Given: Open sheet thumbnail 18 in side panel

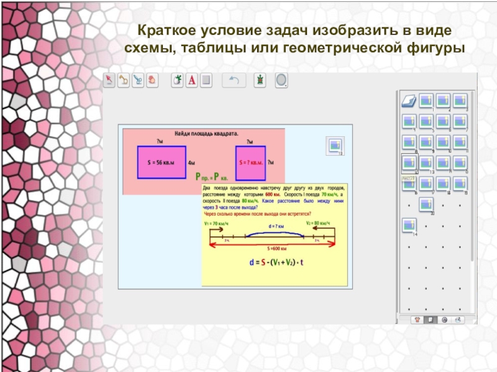Looking at the screenshot, I should [443, 184].
